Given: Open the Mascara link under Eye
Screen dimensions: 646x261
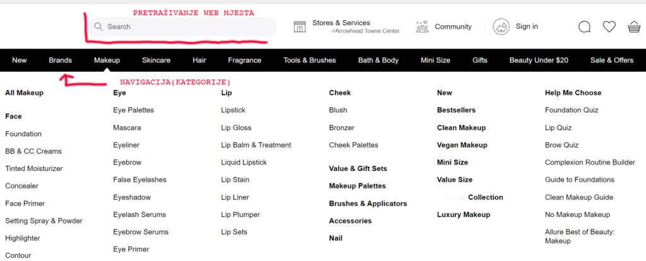Looking at the screenshot, I should click(127, 127).
